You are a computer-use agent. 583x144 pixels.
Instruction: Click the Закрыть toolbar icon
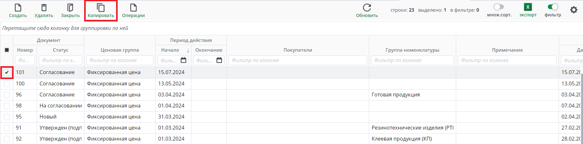coord(70,8)
